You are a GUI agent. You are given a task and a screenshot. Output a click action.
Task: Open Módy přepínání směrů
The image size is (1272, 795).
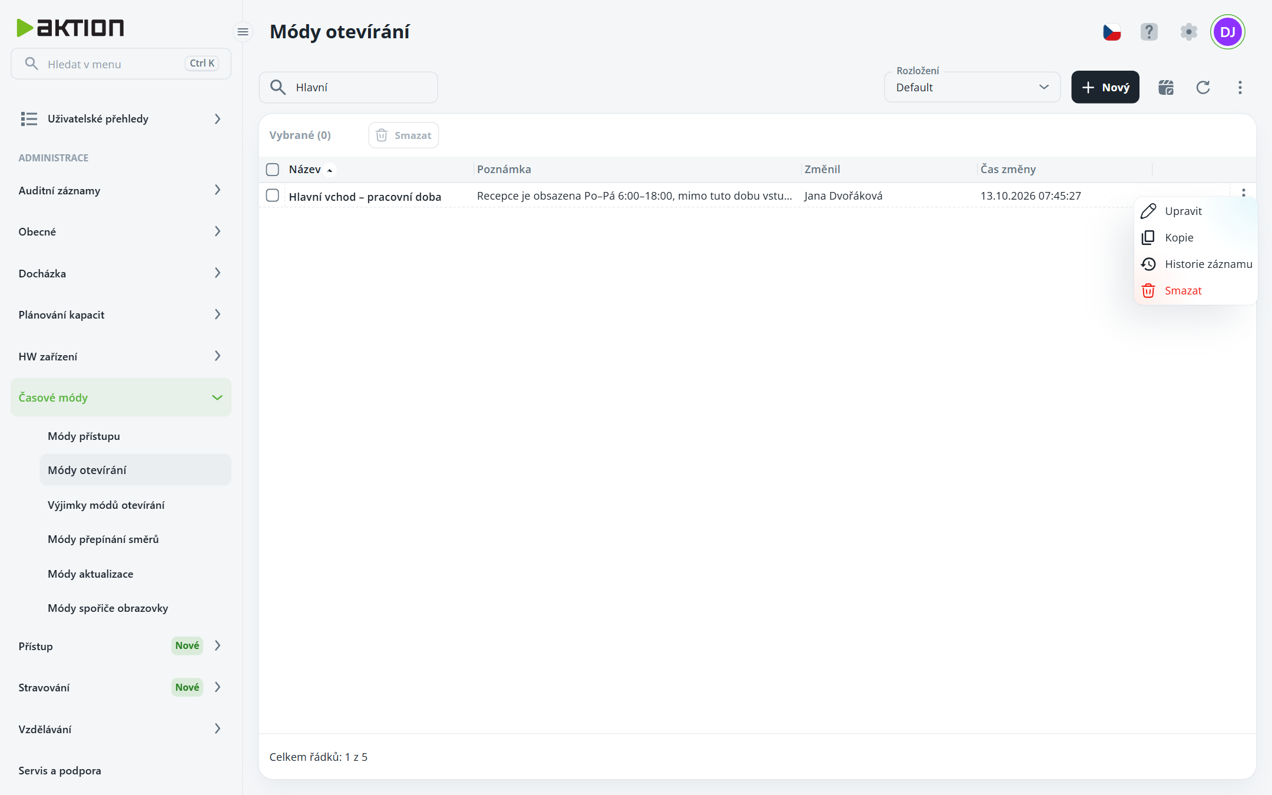click(135, 539)
